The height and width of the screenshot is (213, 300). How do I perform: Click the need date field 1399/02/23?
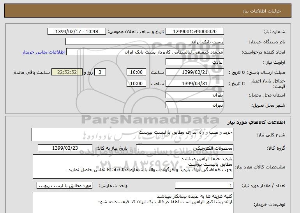pos(65,148)
